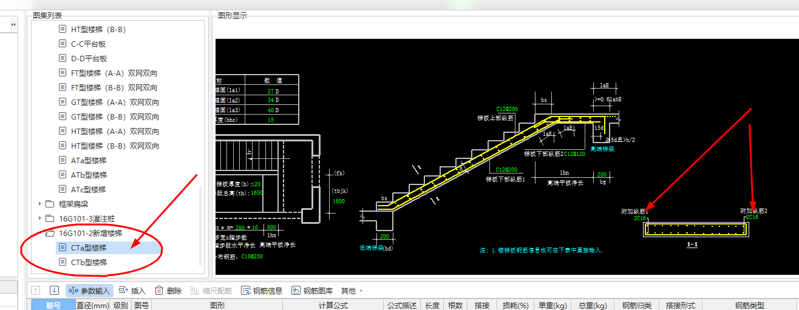Open 钢筋信息 rebar info
799x310 pixels.
tap(262, 291)
